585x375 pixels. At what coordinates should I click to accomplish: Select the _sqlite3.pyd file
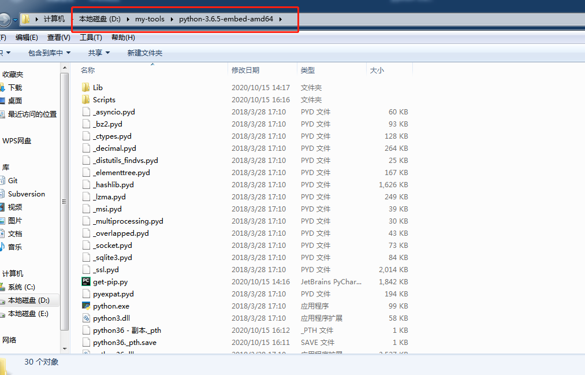coord(112,258)
